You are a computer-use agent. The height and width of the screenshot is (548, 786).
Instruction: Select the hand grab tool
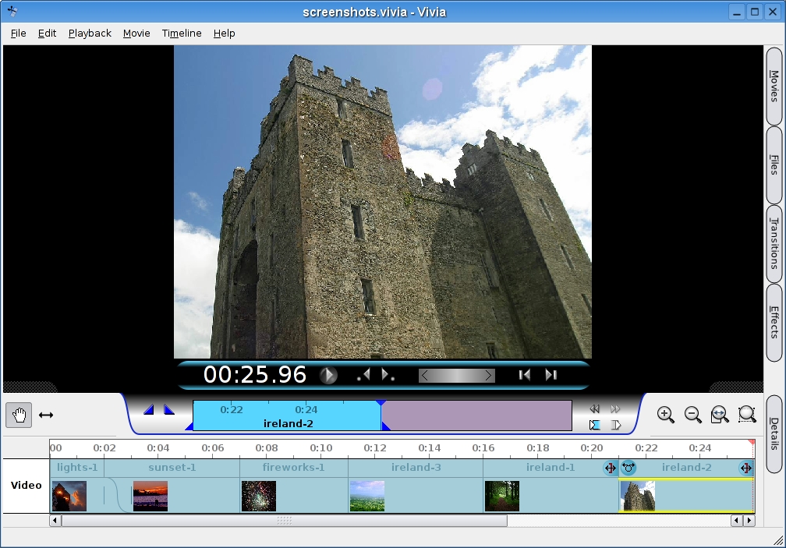tap(19, 415)
